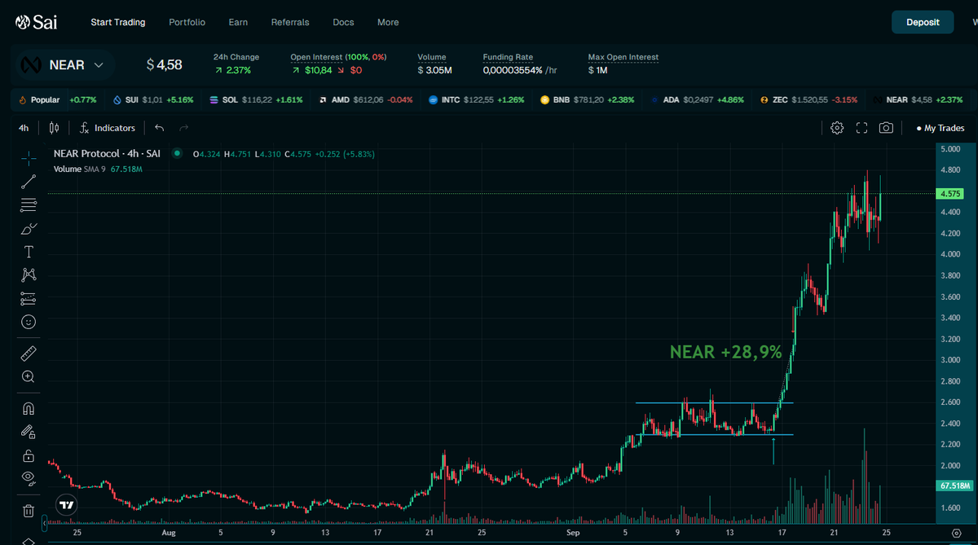Select the ruler measure tool
The width and height of the screenshot is (978, 545).
(29, 354)
